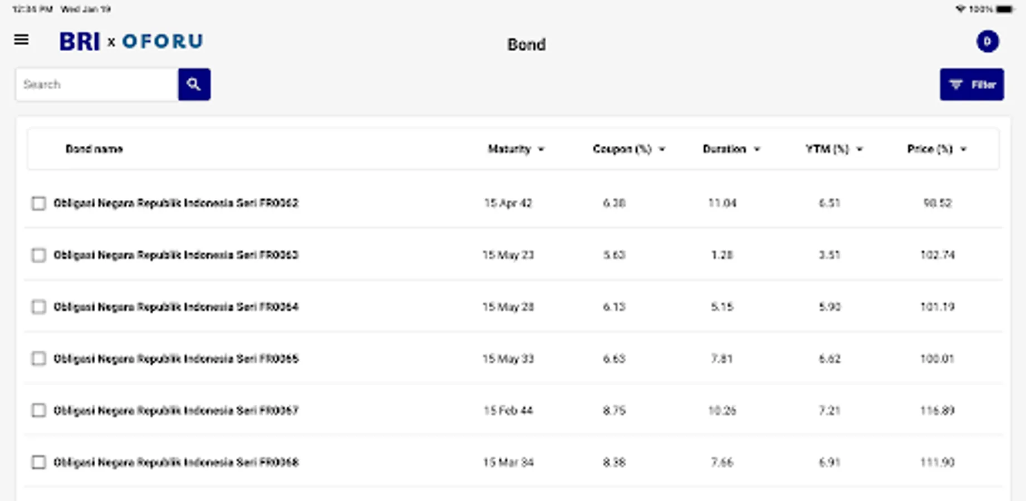
Task: Open the Filter button
Action: click(971, 85)
